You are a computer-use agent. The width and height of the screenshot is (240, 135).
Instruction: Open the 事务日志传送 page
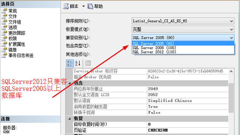pyautogui.click(x=21, y=55)
